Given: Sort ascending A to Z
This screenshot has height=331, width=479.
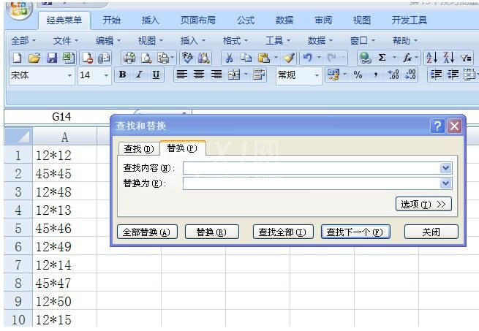Looking at the screenshot, I should [432, 58].
